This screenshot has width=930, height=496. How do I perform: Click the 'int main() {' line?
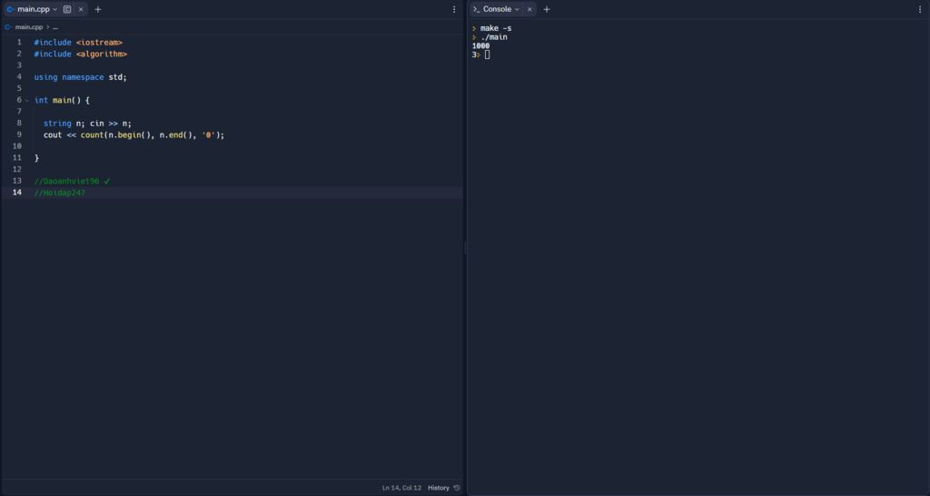[63, 100]
